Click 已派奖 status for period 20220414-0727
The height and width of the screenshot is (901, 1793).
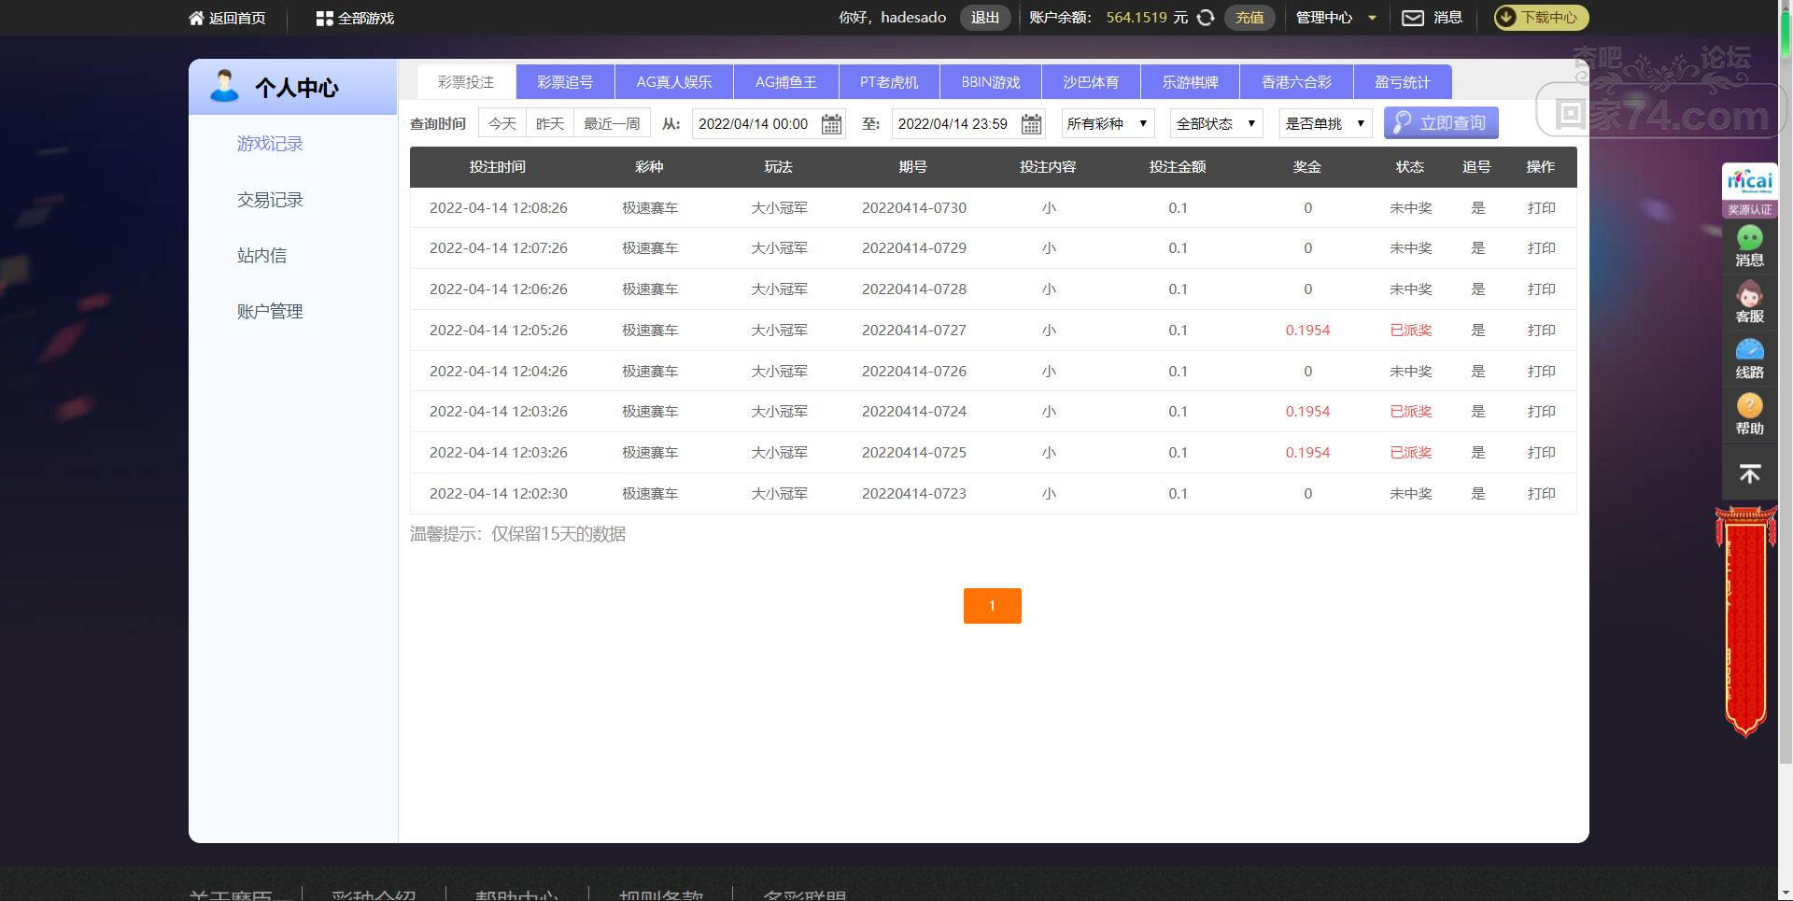(1411, 331)
